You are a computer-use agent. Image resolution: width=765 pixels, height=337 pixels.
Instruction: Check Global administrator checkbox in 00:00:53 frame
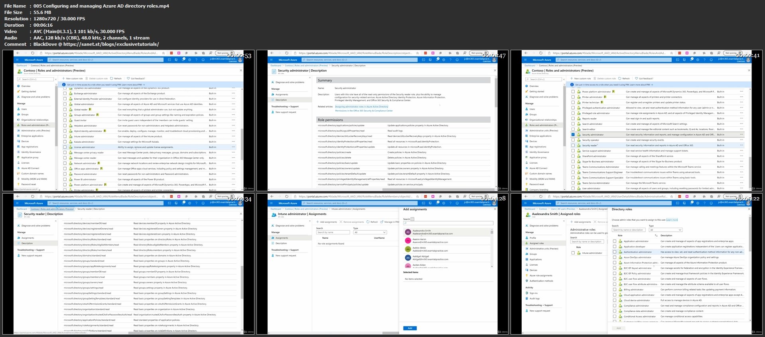click(65, 104)
